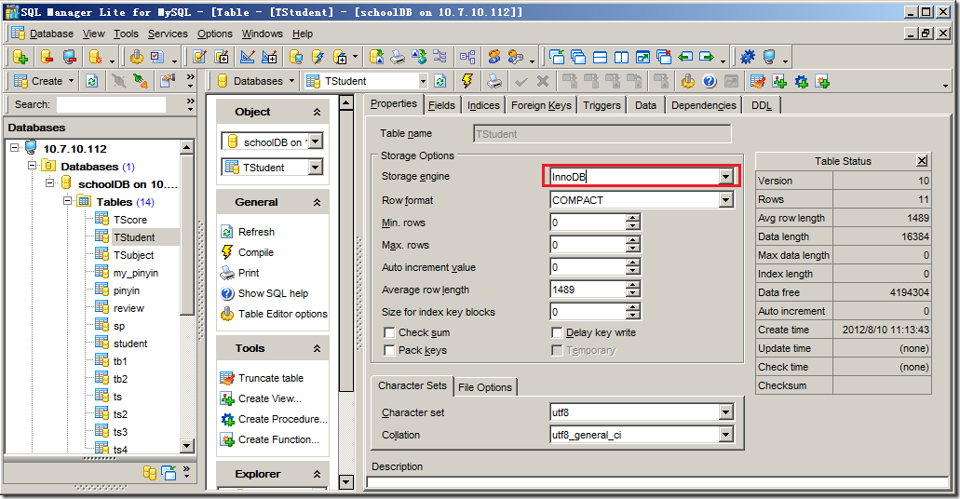Click the database tree vertical scrollbar down arrow

pos(187,446)
